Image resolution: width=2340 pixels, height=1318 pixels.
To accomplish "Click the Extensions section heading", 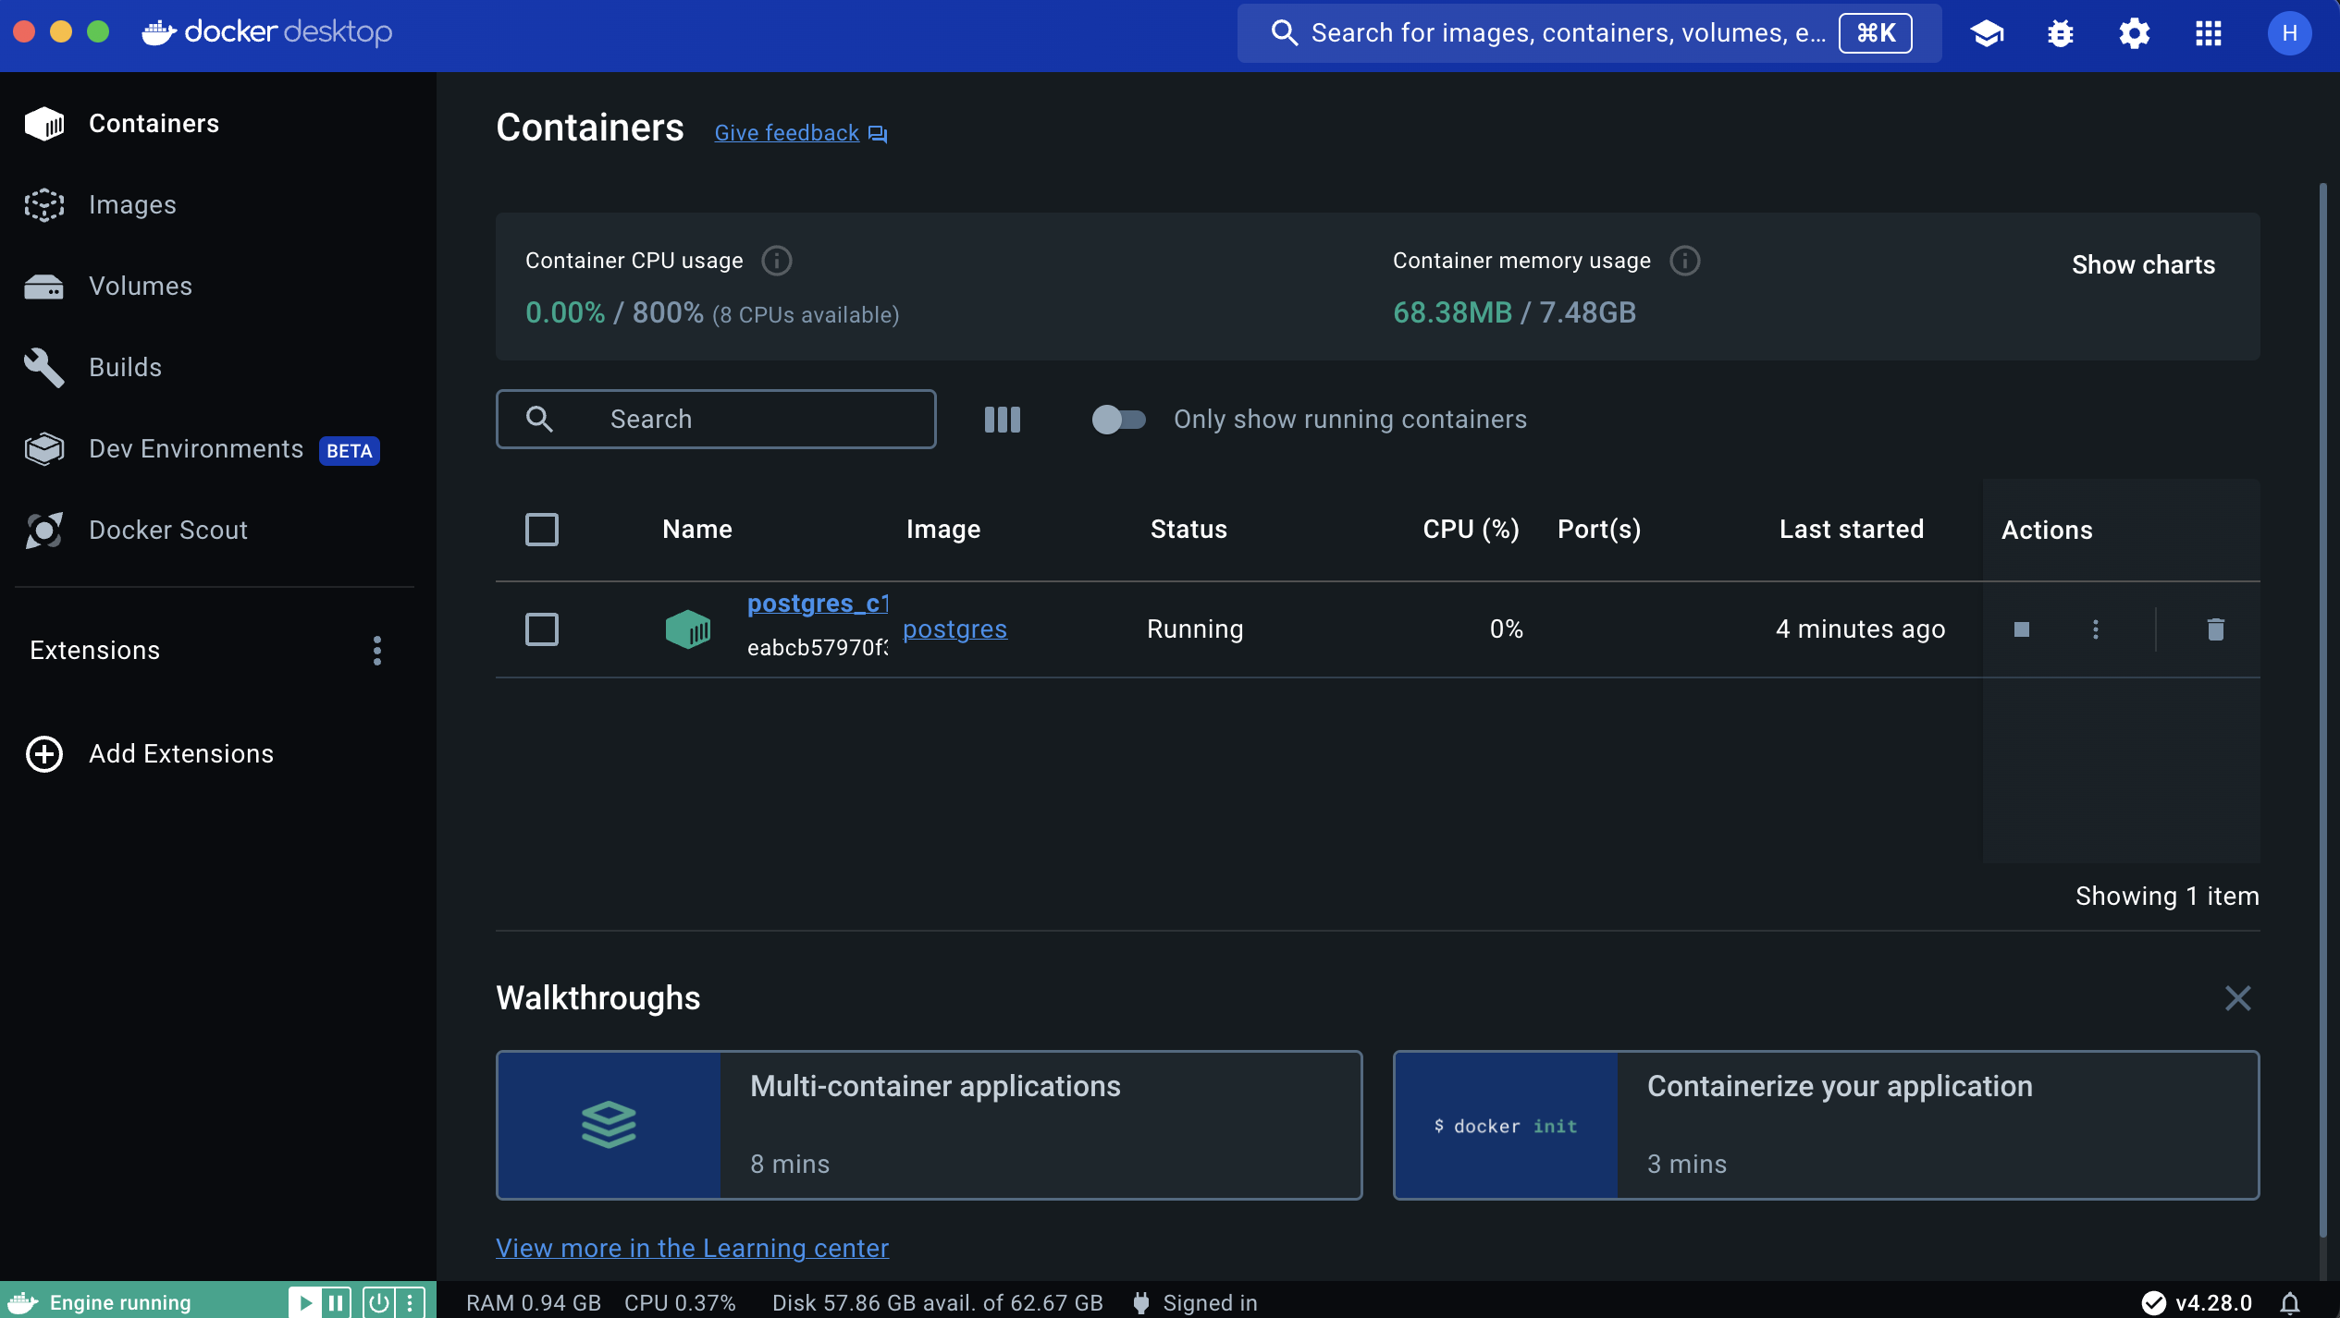I will [95, 651].
